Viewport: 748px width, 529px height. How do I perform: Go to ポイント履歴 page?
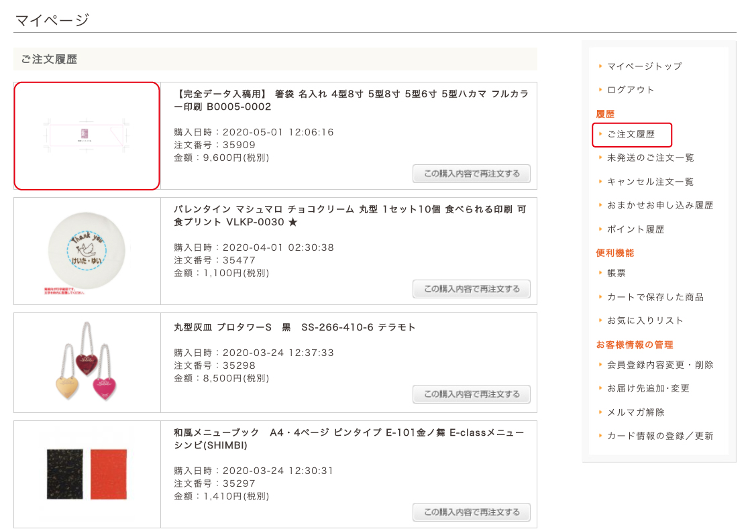coord(635,229)
